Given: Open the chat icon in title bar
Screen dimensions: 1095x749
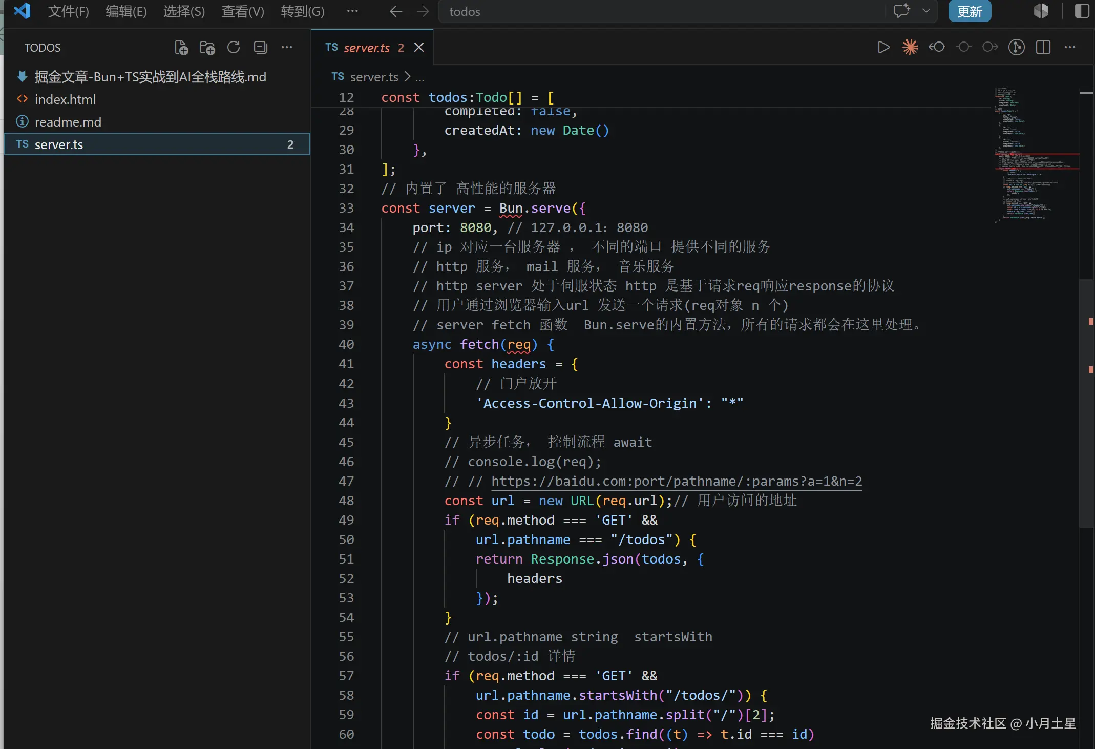Looking at the screenshot, I should 901,11.
